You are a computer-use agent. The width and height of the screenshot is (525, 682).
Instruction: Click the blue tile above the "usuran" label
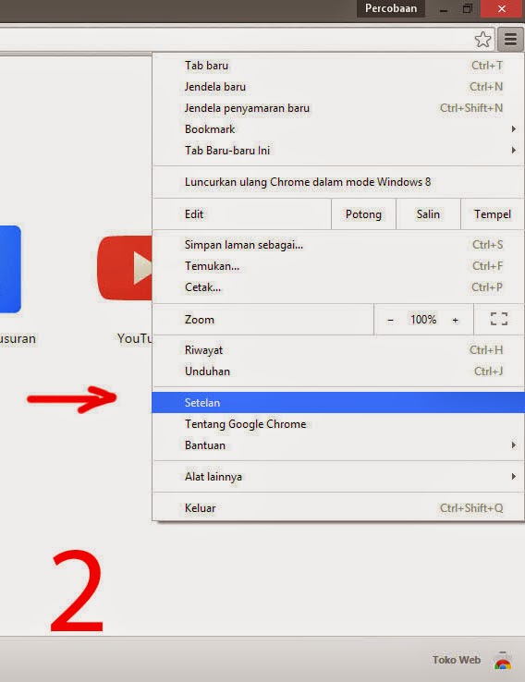[x=10, y=269]
